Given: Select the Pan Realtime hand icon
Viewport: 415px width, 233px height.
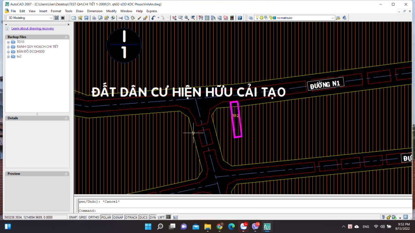Looking at the screenshot, I should click(174, 18).
